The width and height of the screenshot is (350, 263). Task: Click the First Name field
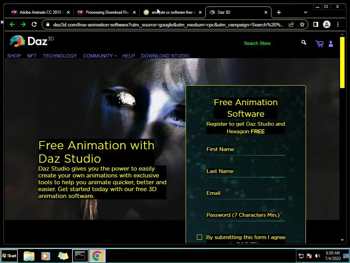(x=245, y=150)
